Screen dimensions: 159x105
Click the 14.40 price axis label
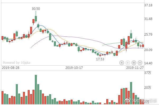point(148,63)
